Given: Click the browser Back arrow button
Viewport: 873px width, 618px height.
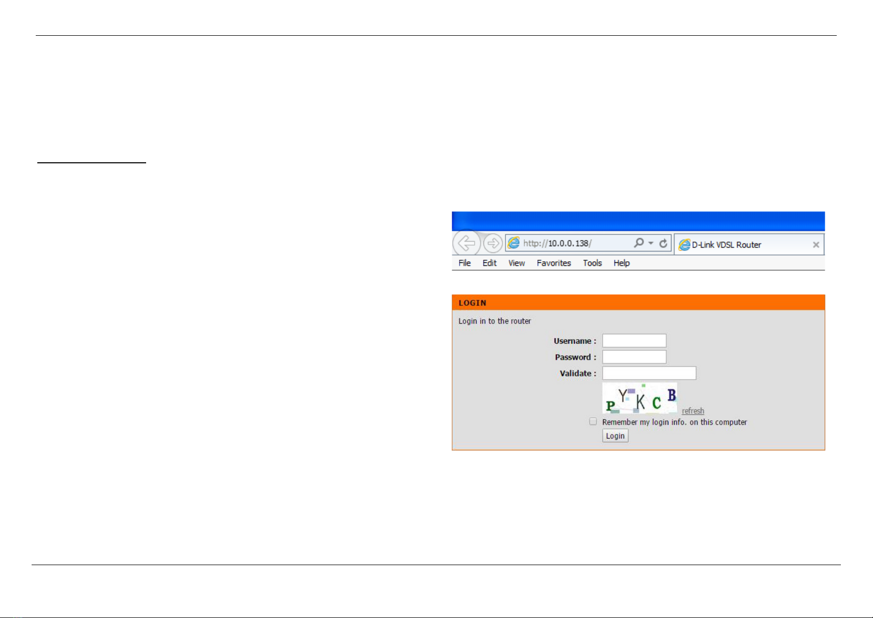Looking at the screenshot, I should (467, 243).
